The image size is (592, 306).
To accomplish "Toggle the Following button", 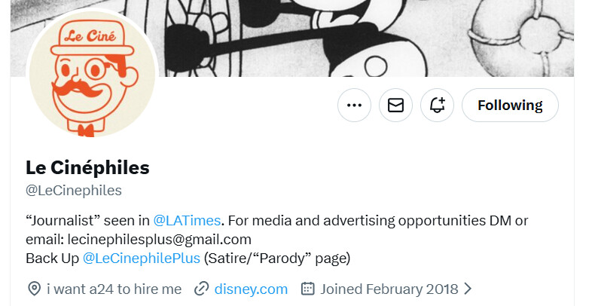I will pos(510,106).
